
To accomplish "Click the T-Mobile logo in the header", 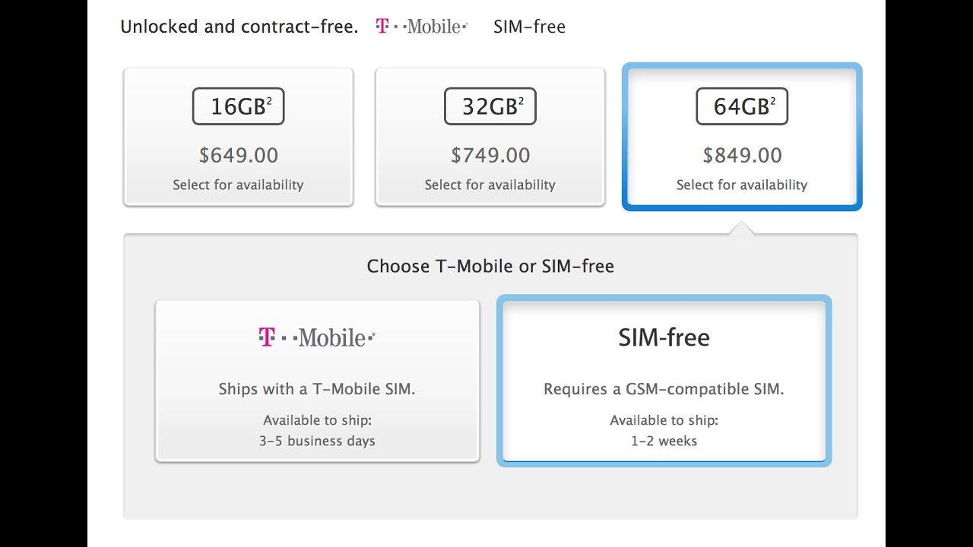I will [422, 27].
